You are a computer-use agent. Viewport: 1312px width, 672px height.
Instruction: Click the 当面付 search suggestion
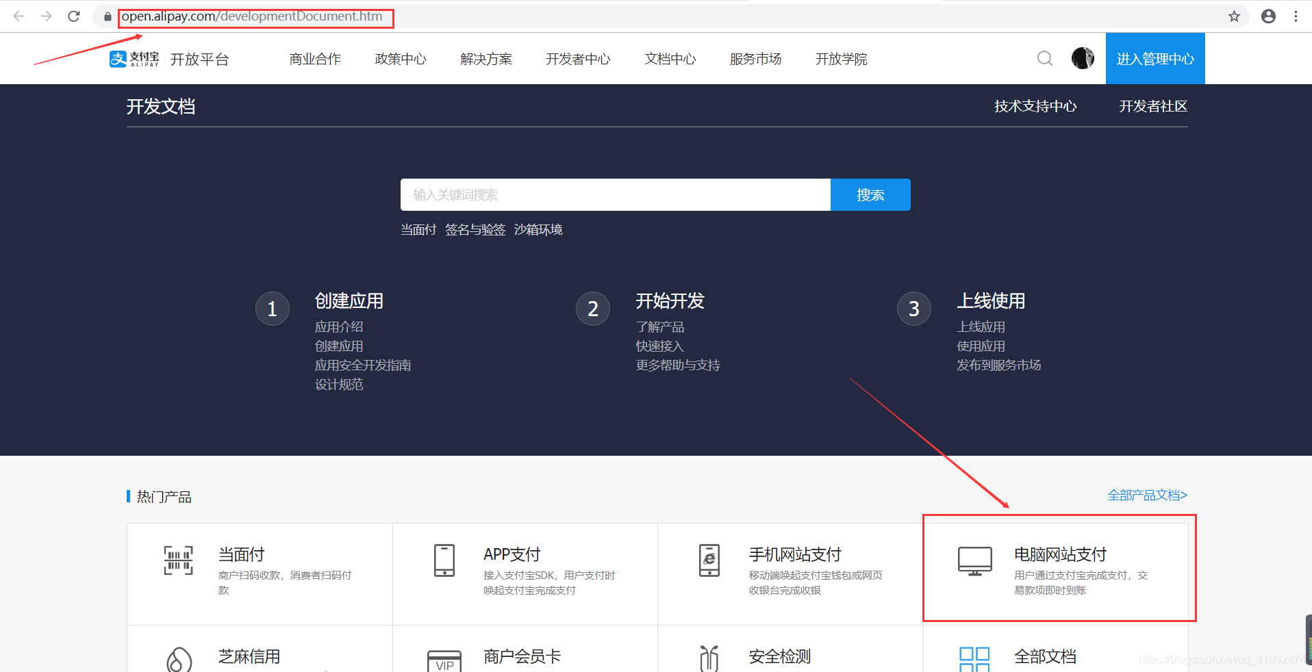click(418, 230)
